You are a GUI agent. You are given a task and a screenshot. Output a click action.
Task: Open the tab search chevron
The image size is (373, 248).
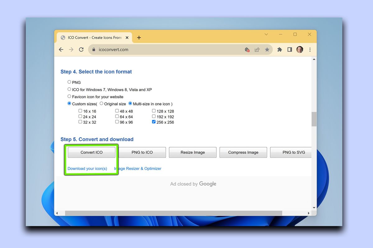coord(266,34)
